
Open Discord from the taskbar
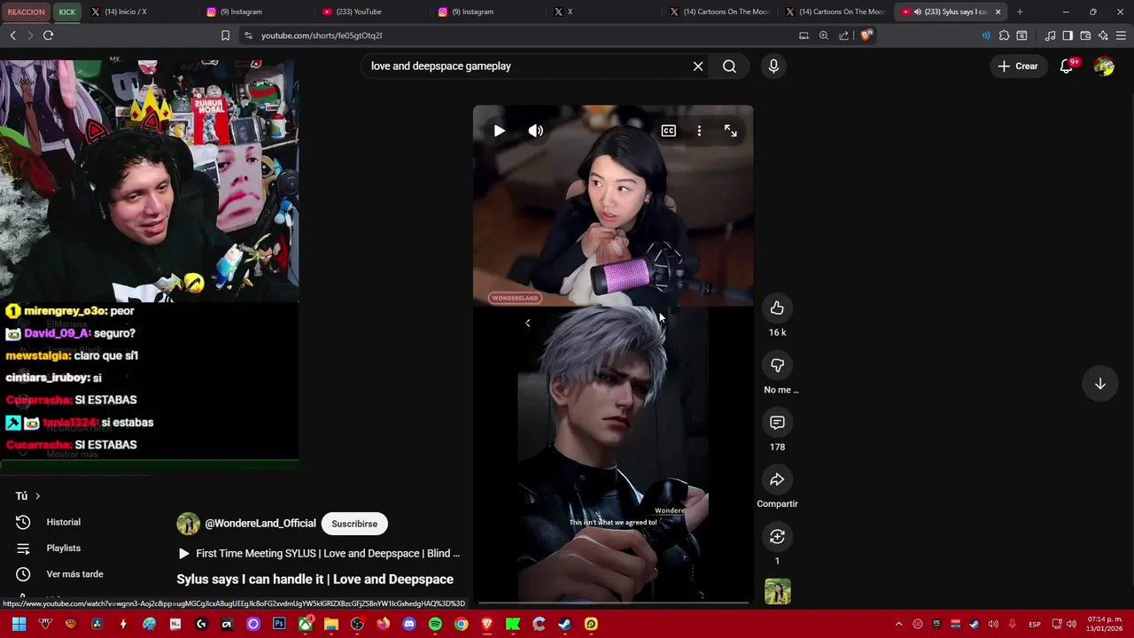[409, 624]
